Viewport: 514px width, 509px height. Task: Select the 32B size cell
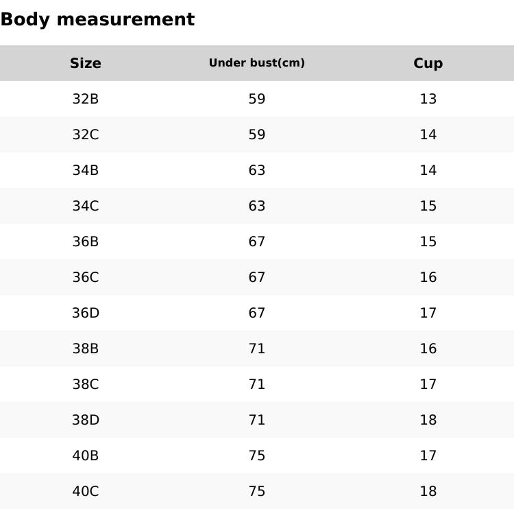(x=86, y=99)
